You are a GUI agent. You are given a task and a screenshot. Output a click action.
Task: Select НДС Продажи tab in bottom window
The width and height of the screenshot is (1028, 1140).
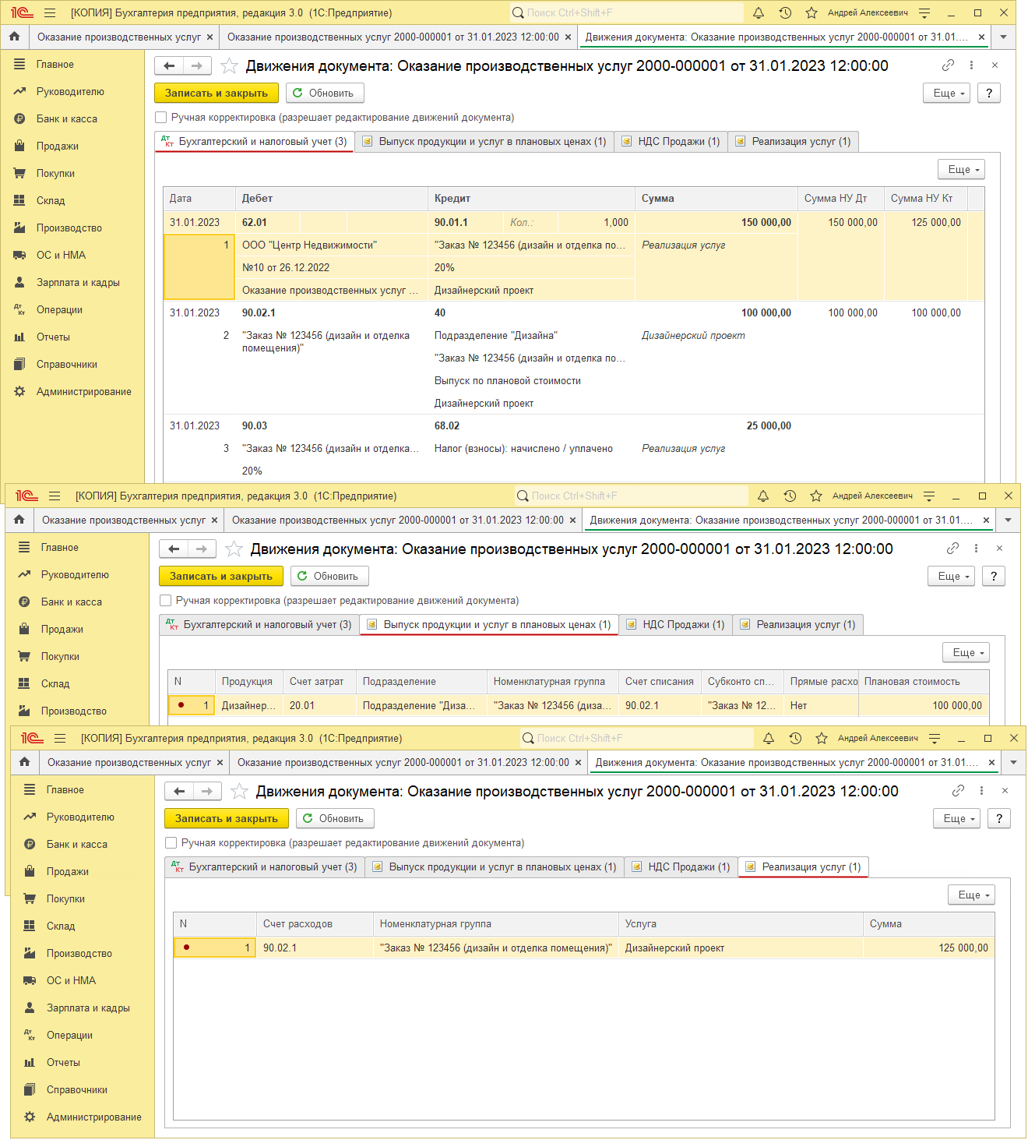(x=681, y=867)
